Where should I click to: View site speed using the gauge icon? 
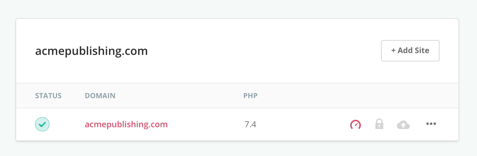pyautogui.click(x=356, y=125)
